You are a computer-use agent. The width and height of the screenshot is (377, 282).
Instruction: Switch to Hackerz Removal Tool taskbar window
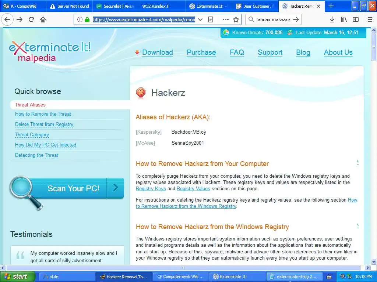[124, 276]
